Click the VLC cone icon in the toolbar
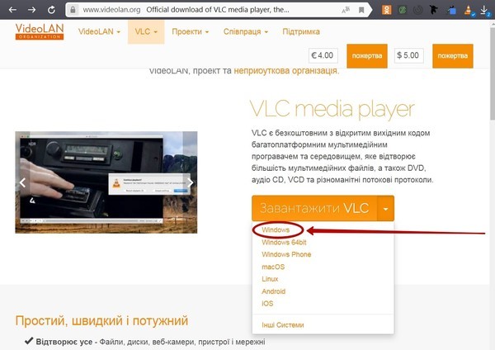The image size is (495, 350). click(x=469, y=11)
